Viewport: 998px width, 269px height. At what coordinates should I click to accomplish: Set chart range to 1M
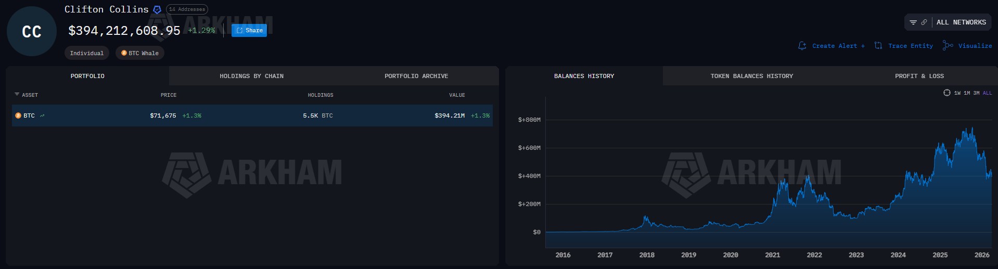tap(967, 93)
